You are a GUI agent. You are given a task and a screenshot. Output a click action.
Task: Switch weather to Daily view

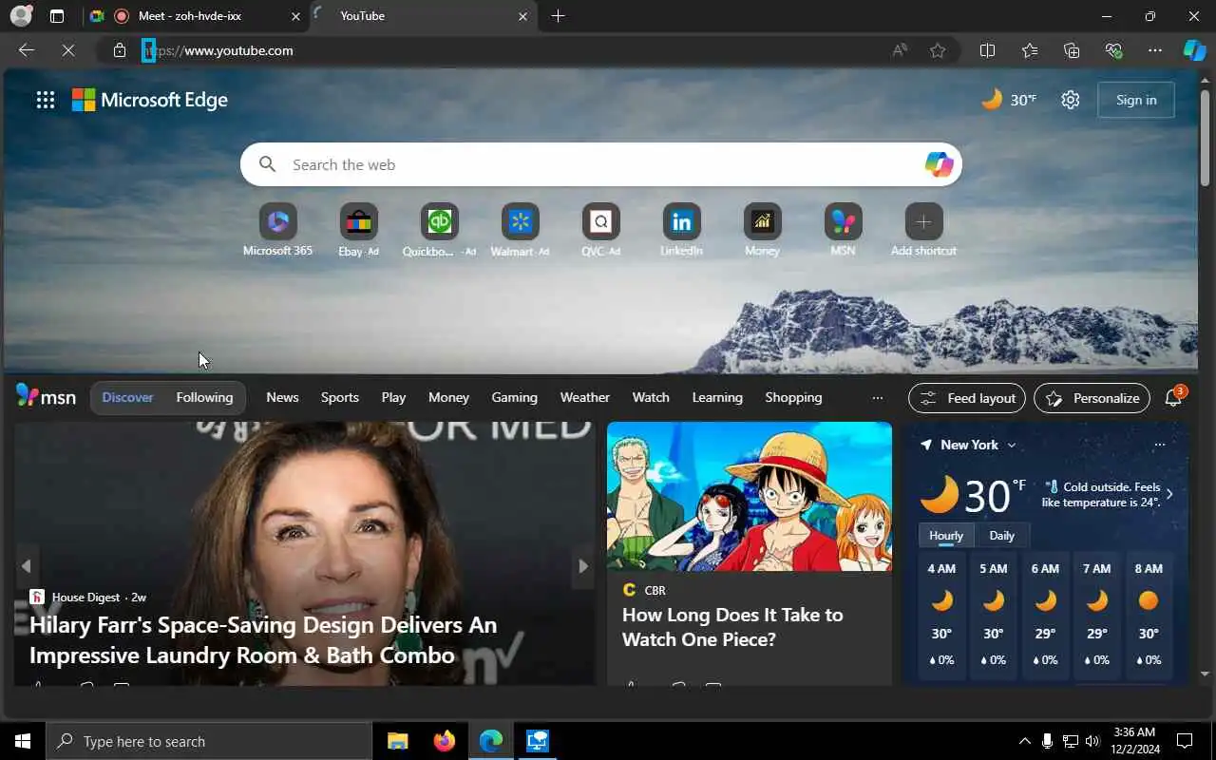tap(1001, 536)
